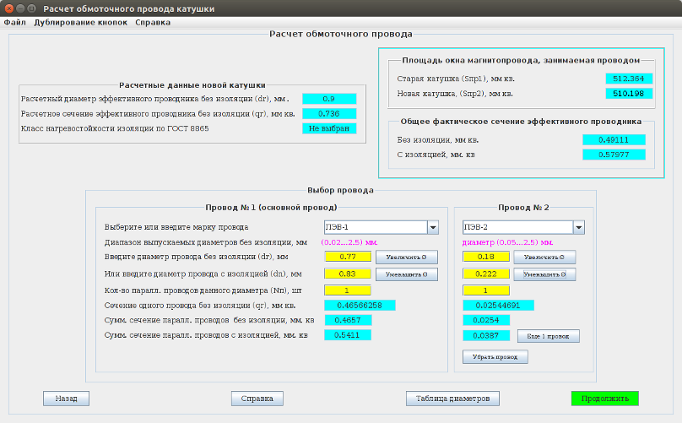Image resolution: width=682 pixels, height=423 pixels.
Task: Click the 0.222 insulated diameter field
Action: pos(486,274)
